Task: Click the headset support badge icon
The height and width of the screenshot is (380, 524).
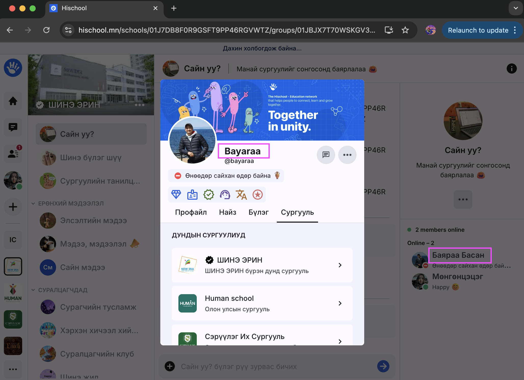Action: [225, 195]
